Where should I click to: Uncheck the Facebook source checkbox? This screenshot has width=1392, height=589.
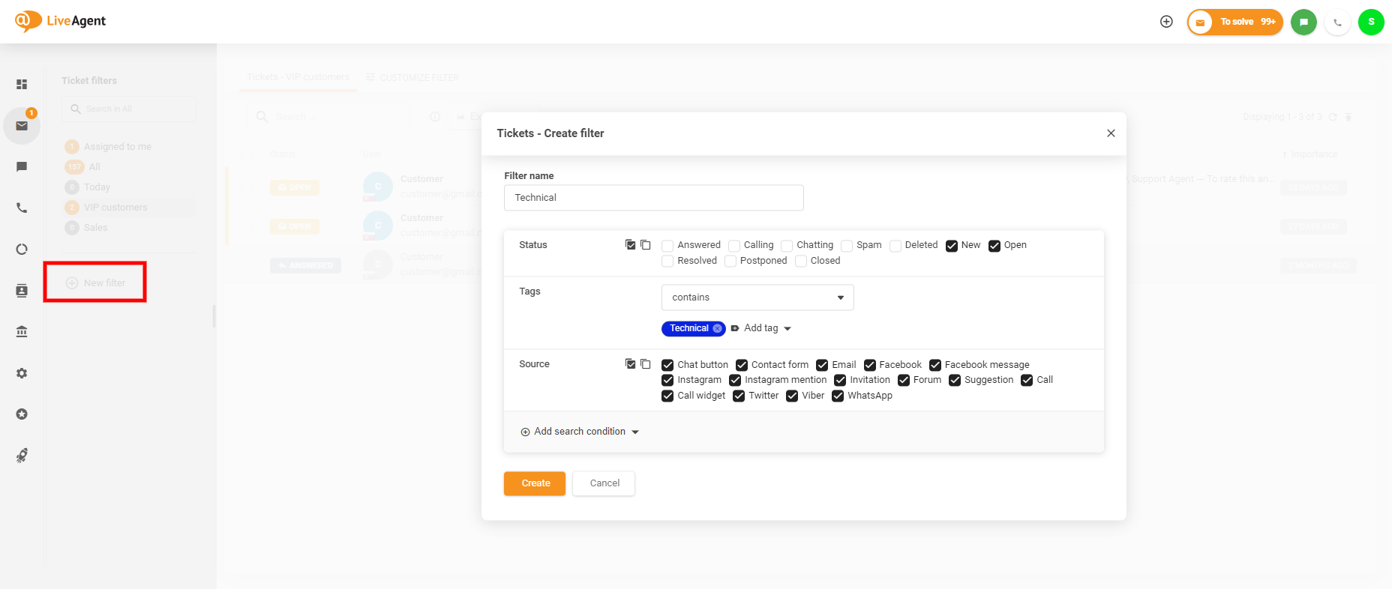(870, 365)
